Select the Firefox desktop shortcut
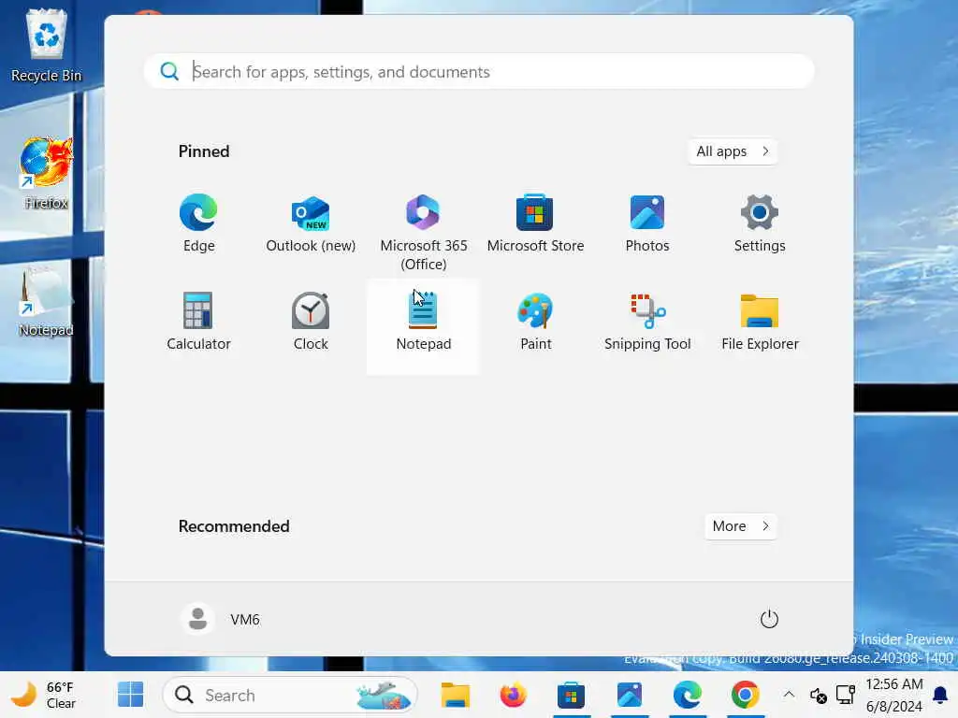The height and width of the screenshot is (718, 958). (x=47, y=173)
